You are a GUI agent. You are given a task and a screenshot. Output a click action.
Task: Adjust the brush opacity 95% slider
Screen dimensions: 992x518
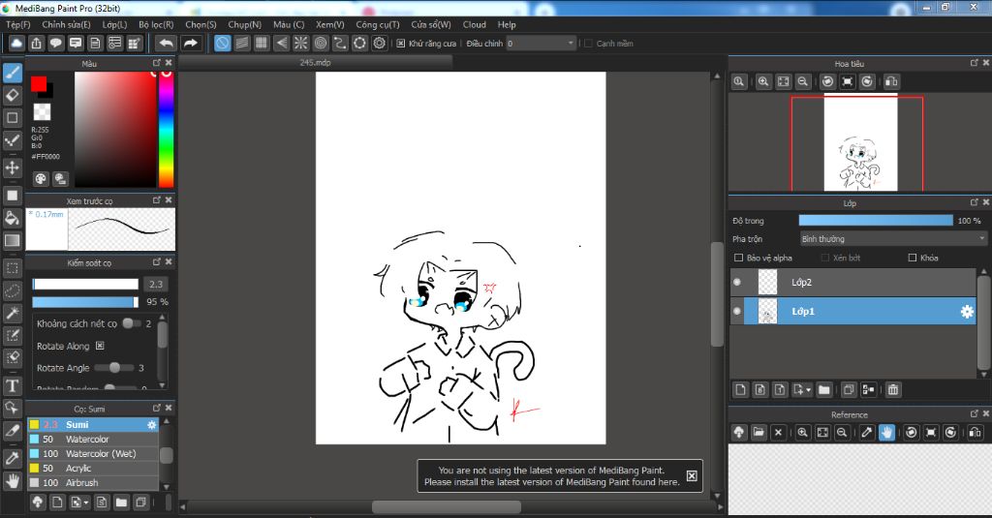(85, 302)
